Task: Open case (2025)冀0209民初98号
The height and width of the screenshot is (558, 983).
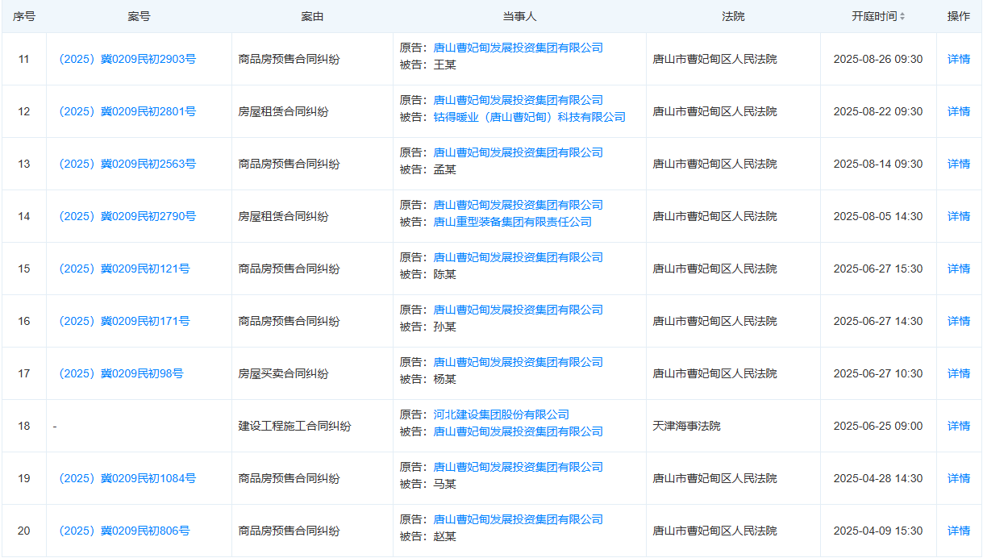Action: point(121,373)
